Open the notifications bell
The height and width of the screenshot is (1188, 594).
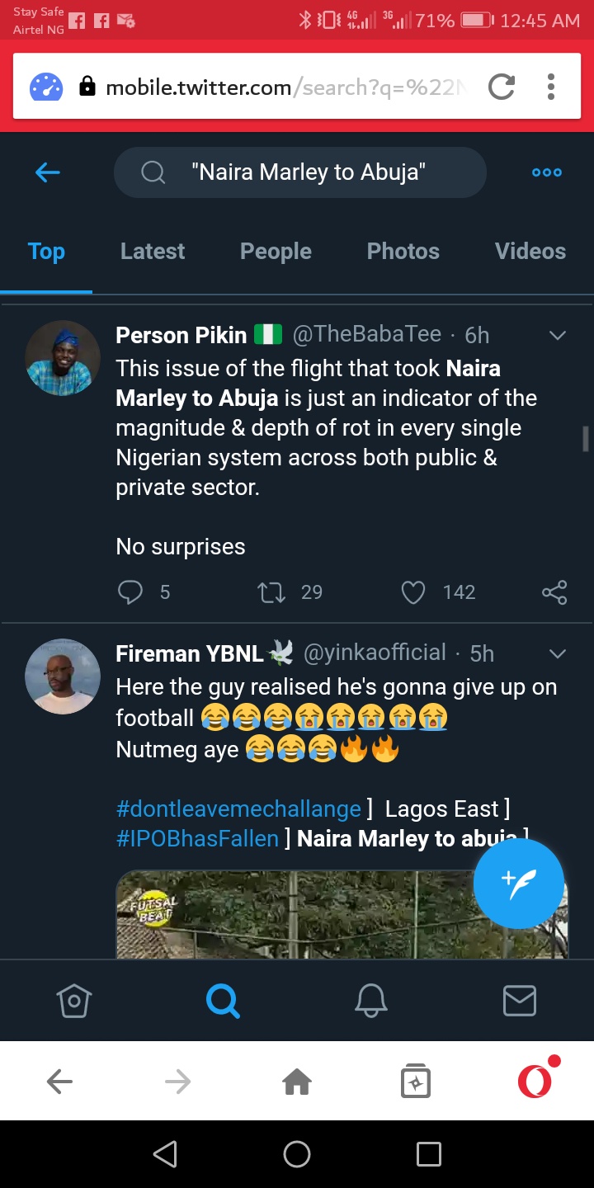pyautogui.click(x=370, y=1001)
